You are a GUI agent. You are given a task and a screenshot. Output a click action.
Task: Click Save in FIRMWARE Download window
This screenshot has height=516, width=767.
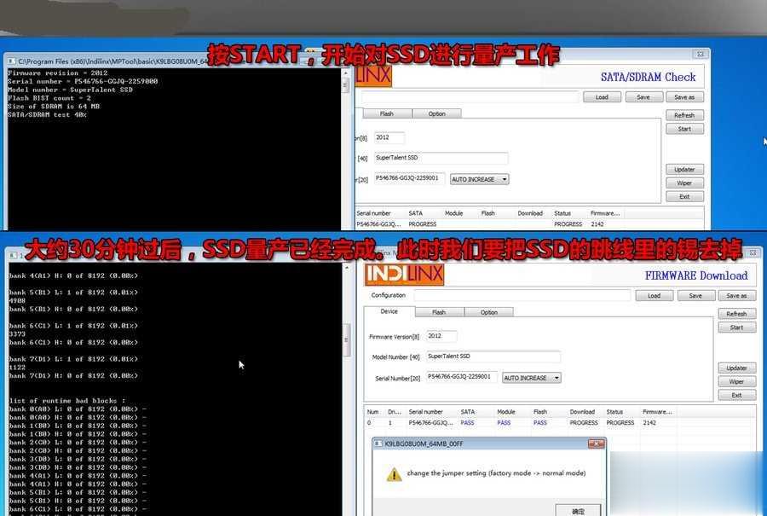coord(695,296)
